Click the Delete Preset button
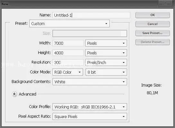175x128 pixels. (152, 42)
